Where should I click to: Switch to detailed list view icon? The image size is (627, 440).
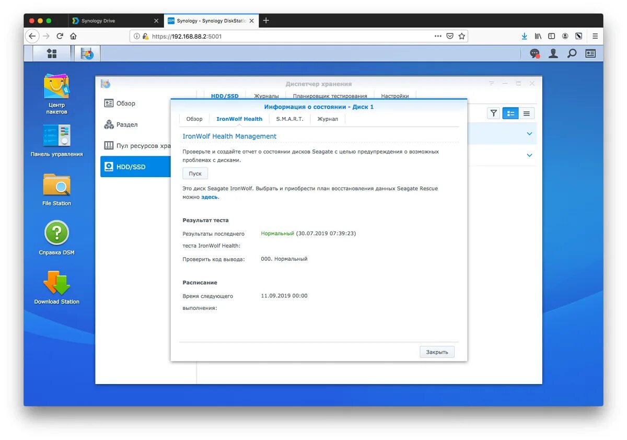click(510, 113)
